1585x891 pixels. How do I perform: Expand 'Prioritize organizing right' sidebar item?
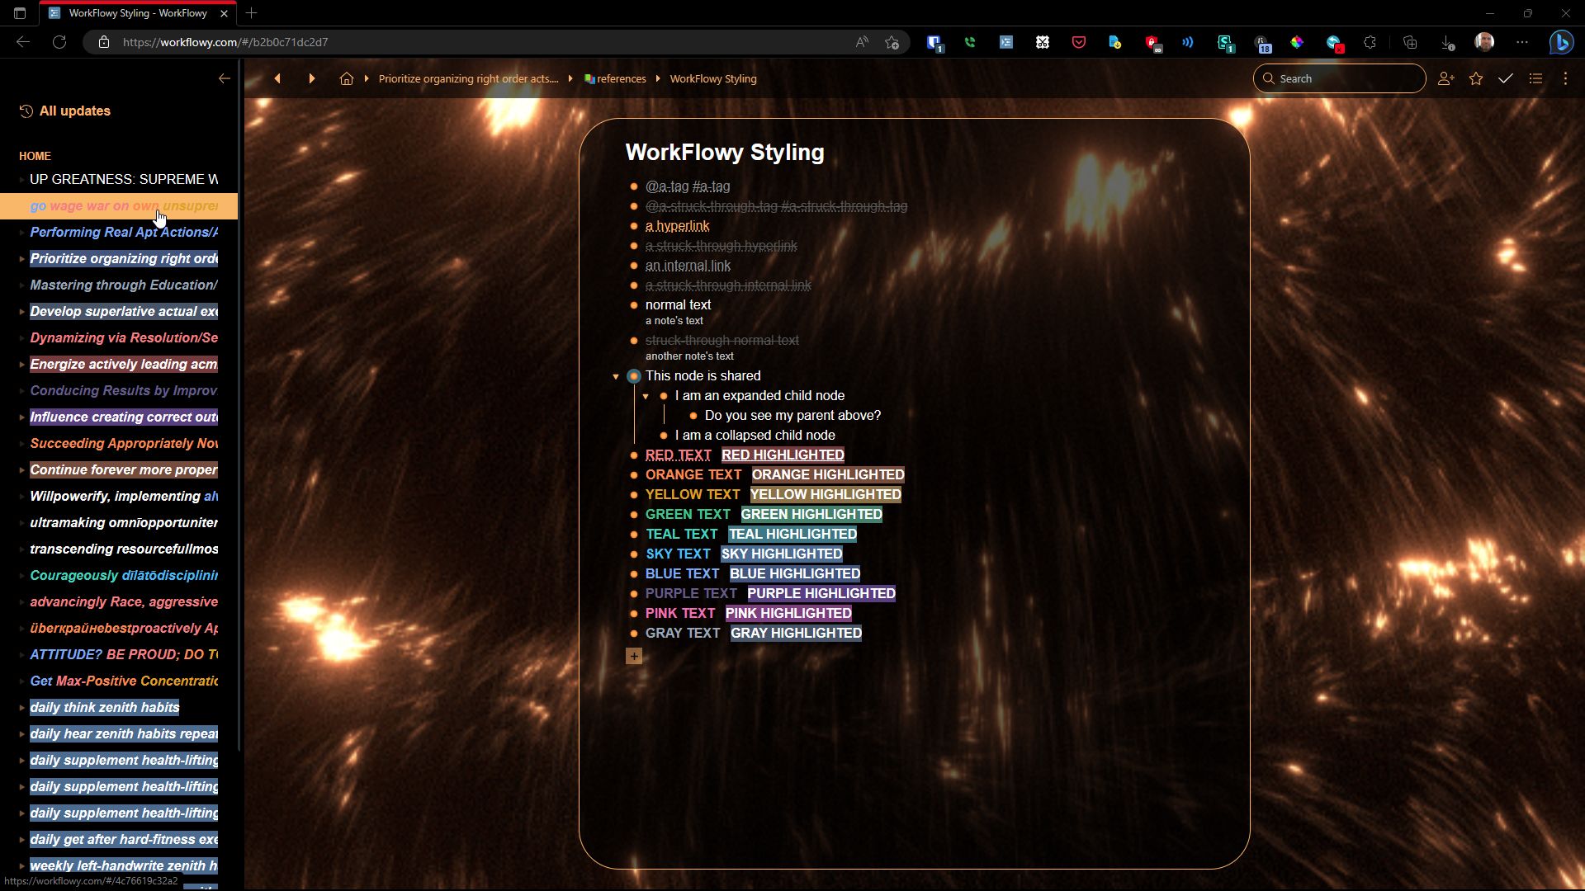click(21, 259)
